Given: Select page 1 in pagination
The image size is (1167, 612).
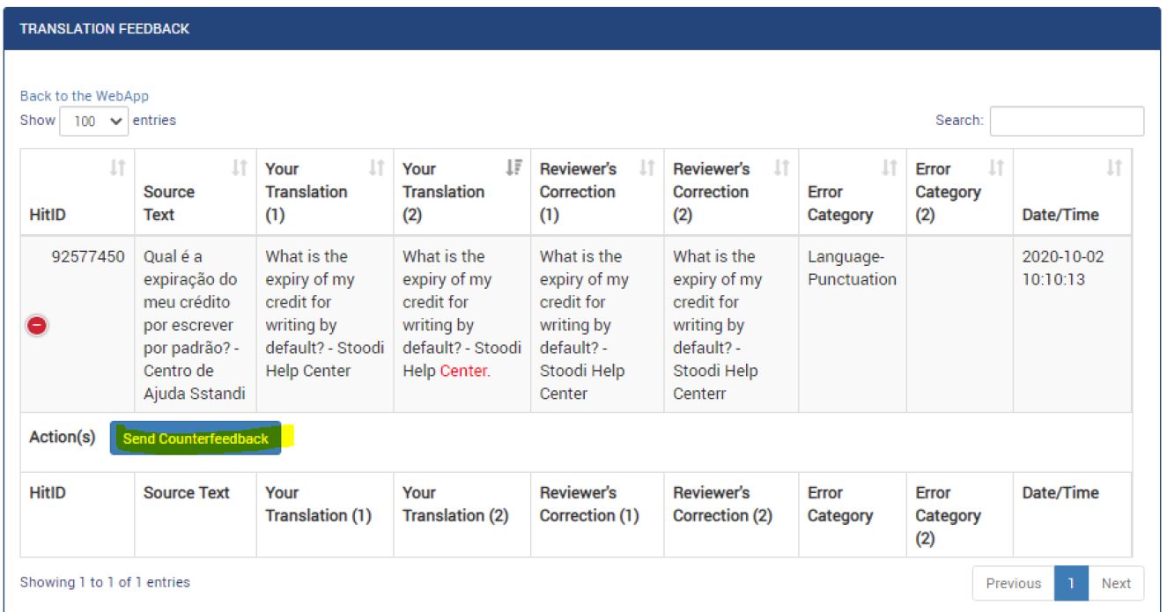Looking at the screenshot, I should 1071,583.
